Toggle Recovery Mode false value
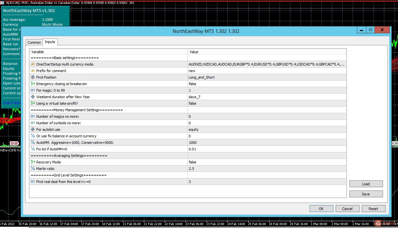This screenshot has height=228, width=398. [267, 162]
